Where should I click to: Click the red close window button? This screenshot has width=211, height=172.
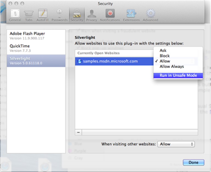[10, 4]
